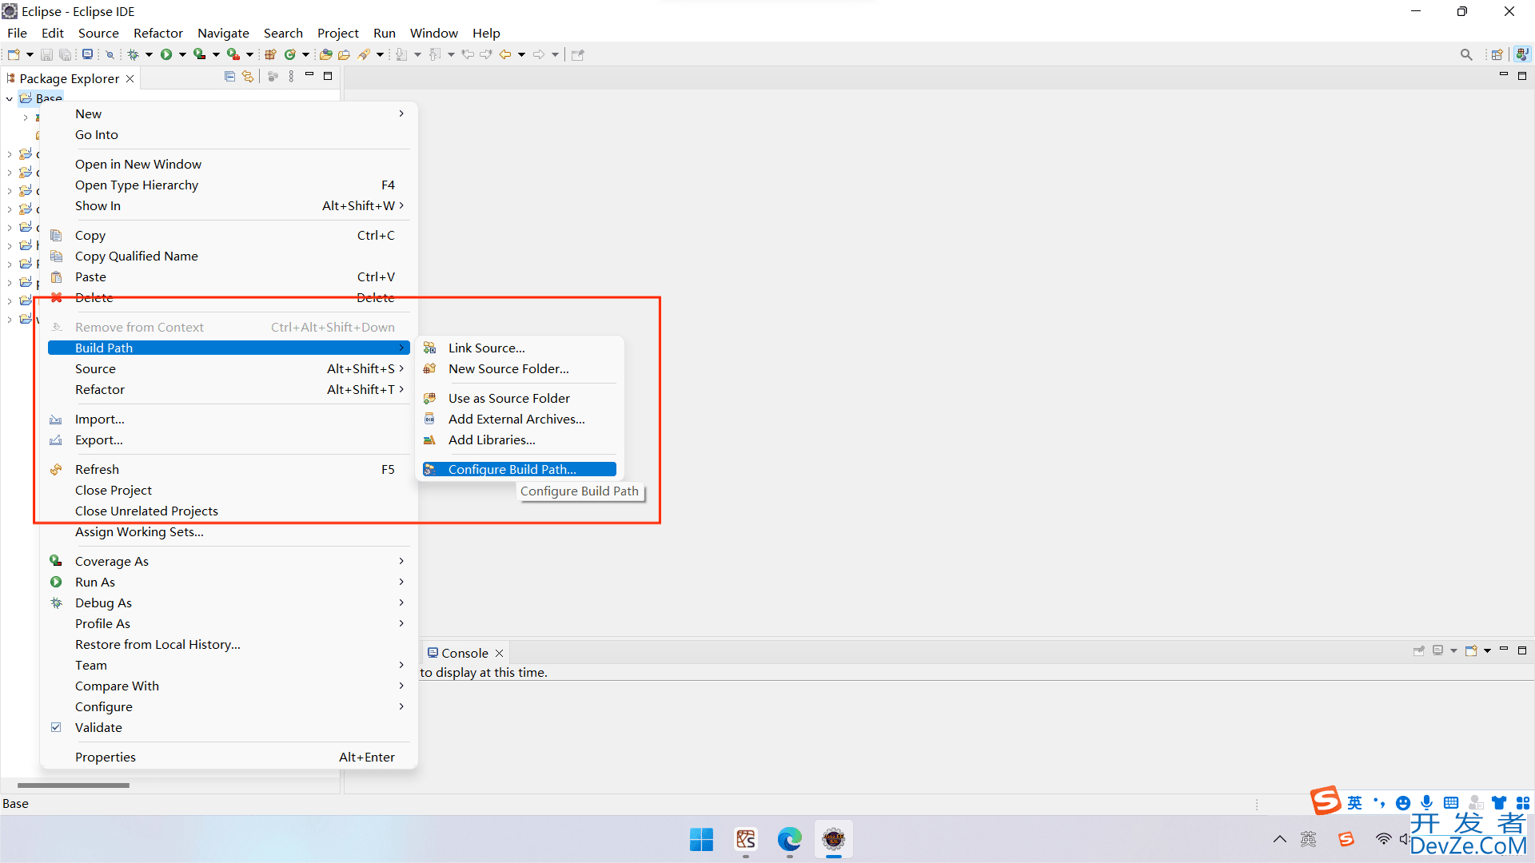Choose New Source Folder... in submenu
The height and width of the screenshot is (863, 1535).
coord(520,368)
